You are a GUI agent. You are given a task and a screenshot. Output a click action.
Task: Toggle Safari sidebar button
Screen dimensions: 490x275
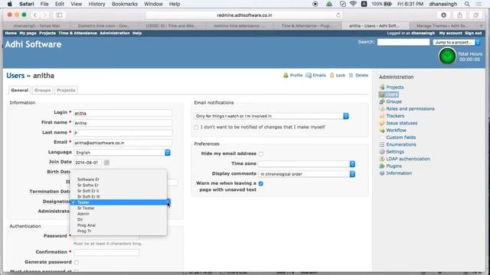[59, 15]
